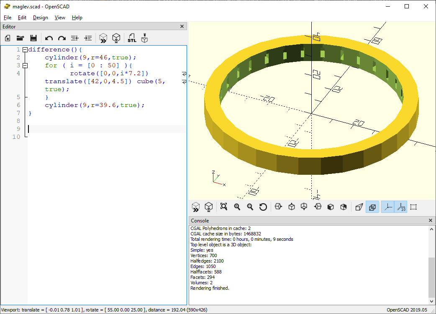Render the model from the viewport toolbar

coord(208,207)
